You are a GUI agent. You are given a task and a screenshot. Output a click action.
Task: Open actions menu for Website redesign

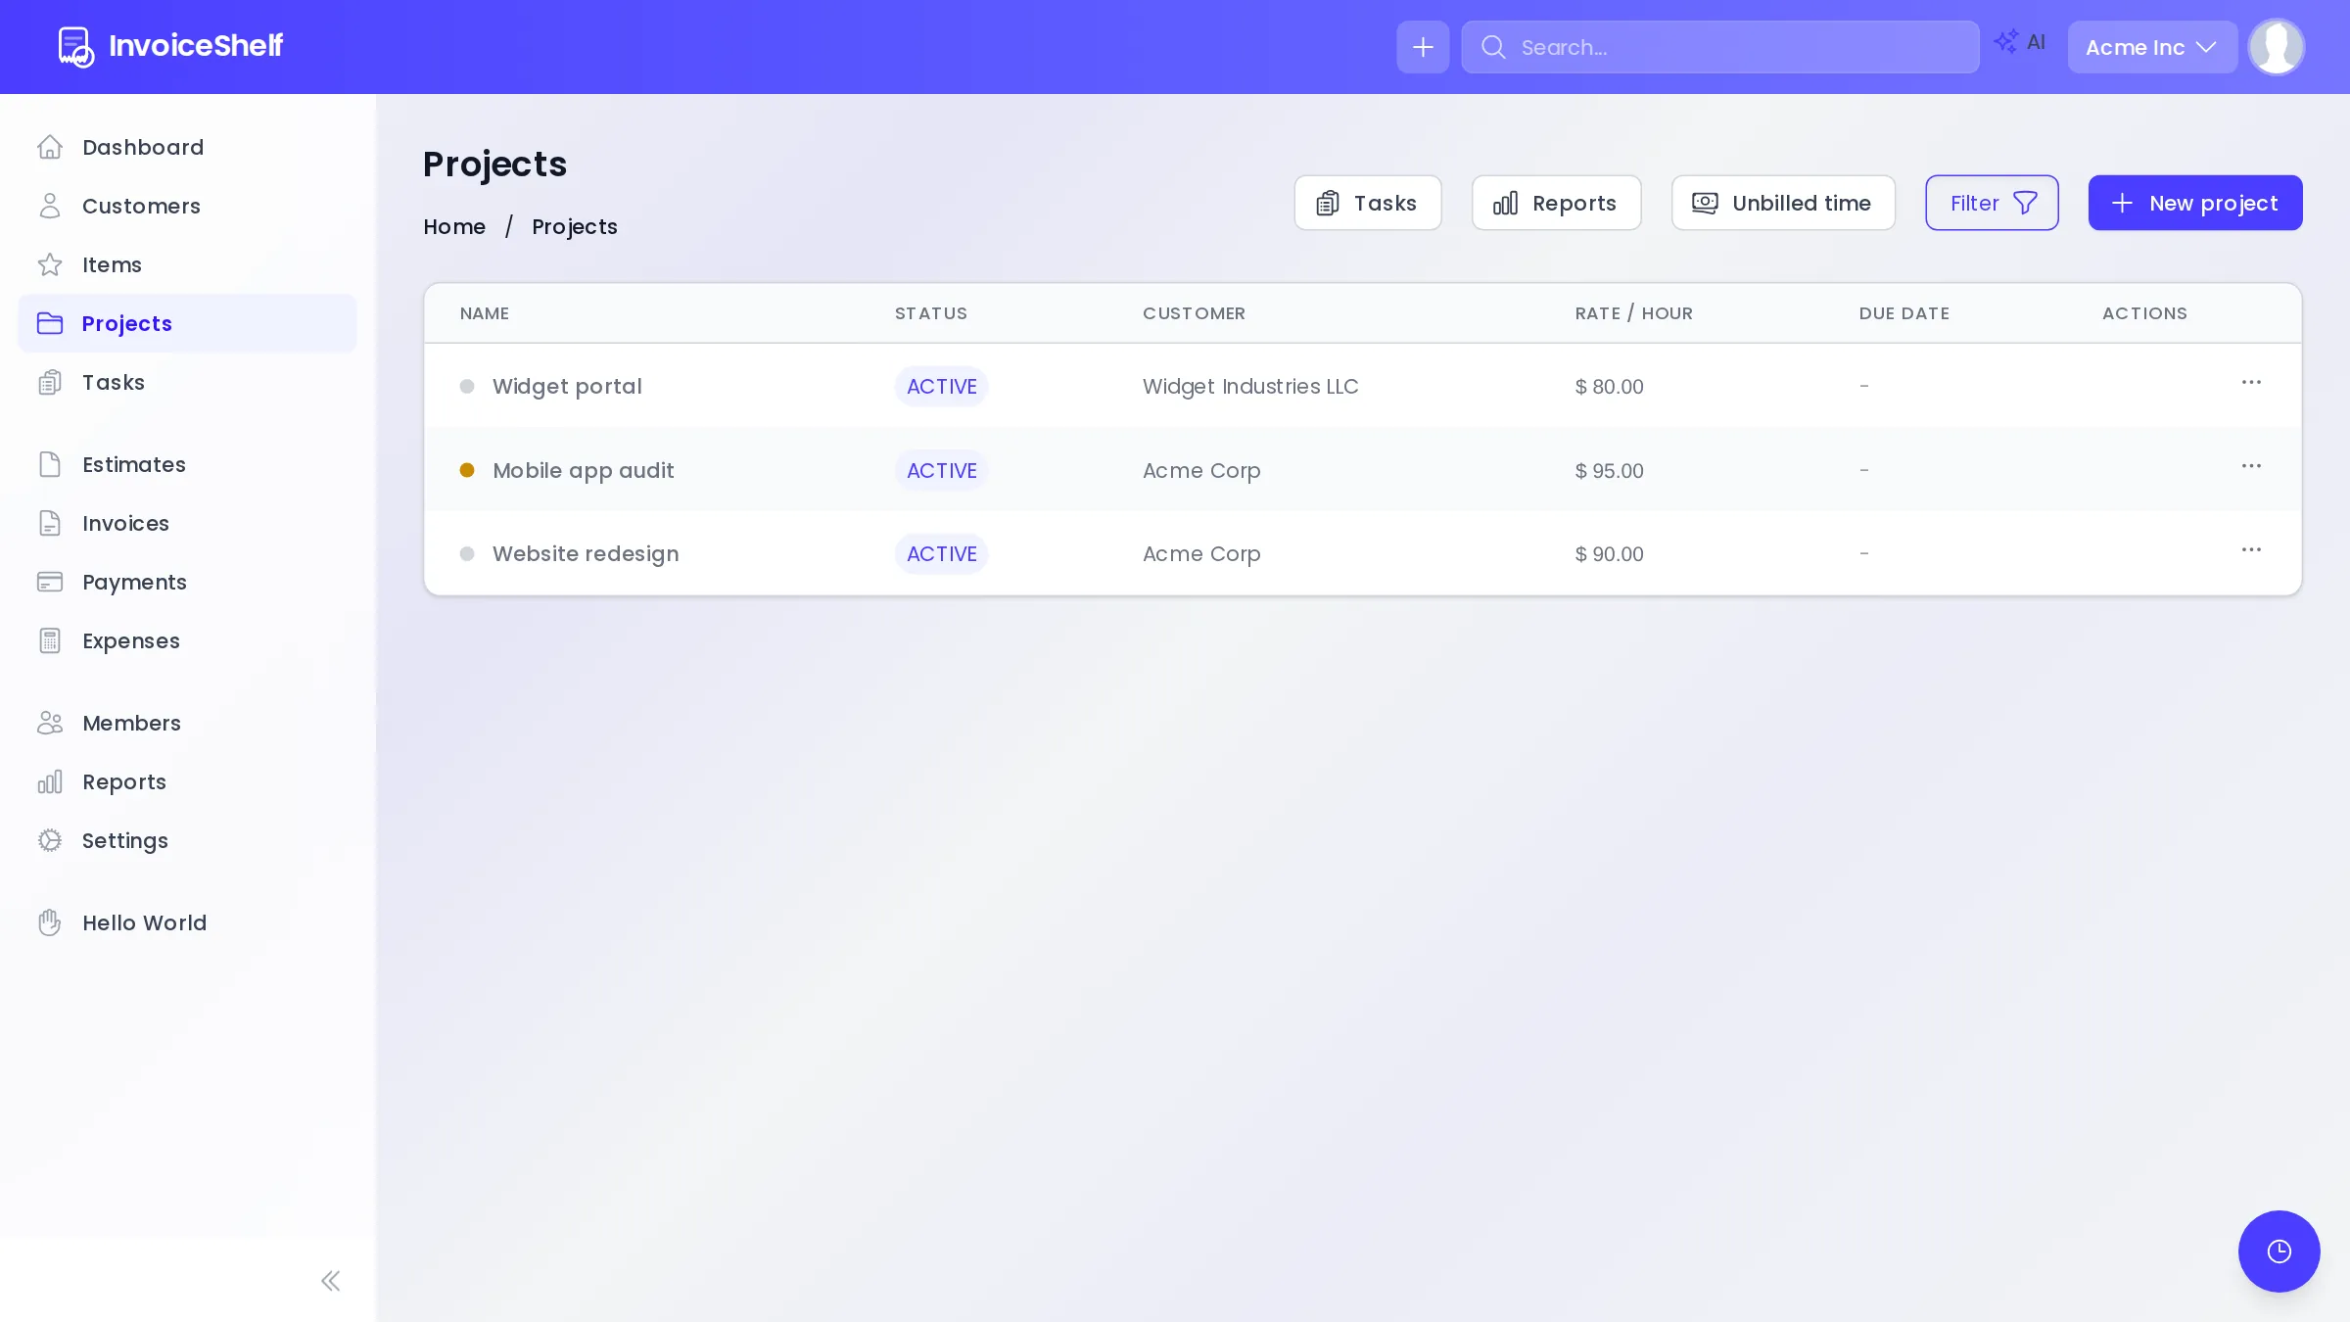2251,550
